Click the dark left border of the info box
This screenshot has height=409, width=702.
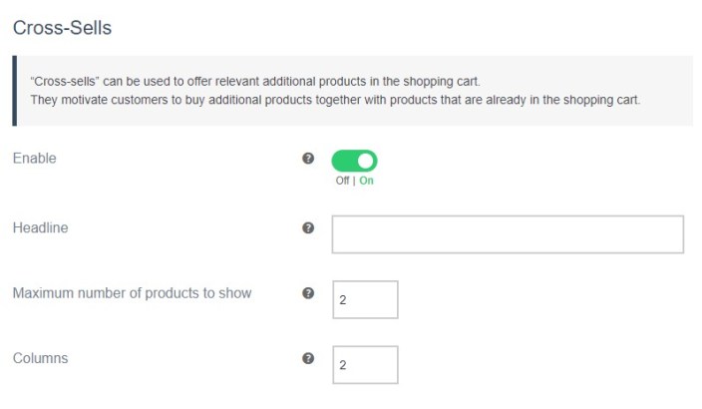pos(14,90)
